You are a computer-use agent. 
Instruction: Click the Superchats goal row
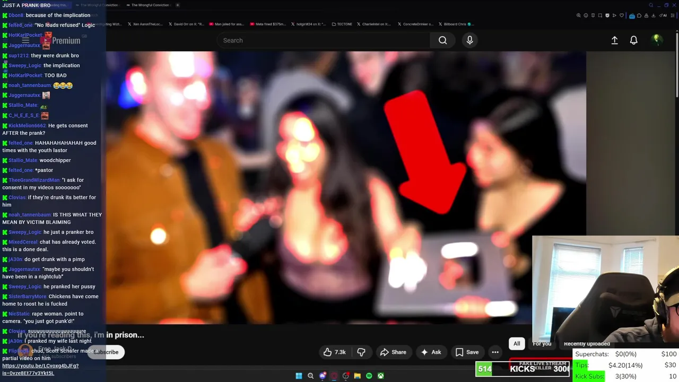pos(626,354)
